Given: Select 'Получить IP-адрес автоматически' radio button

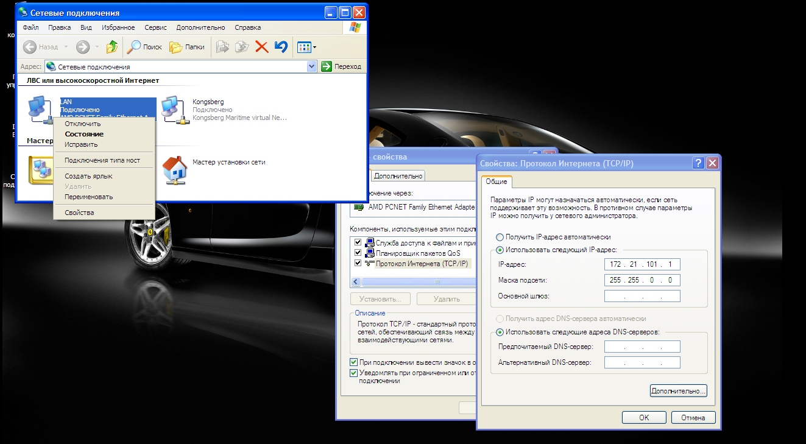Looking at the screenshot, I should [500, 237].
